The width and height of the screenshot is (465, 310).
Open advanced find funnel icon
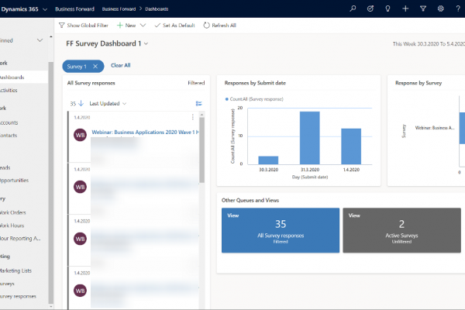pyautogui.click(x=423, y=9)
